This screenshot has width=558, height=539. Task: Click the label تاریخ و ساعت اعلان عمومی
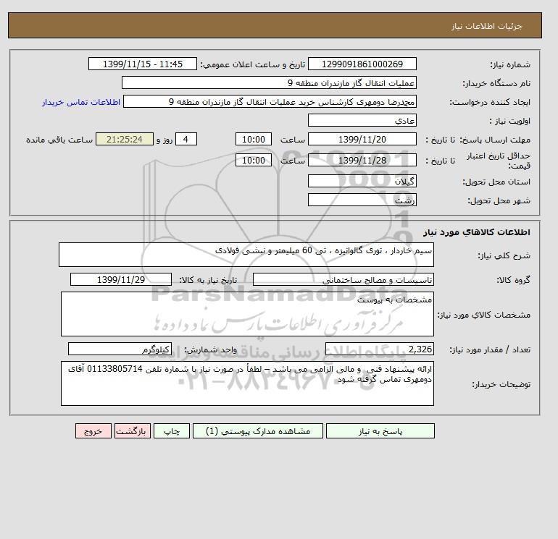[x=253, y=64]
